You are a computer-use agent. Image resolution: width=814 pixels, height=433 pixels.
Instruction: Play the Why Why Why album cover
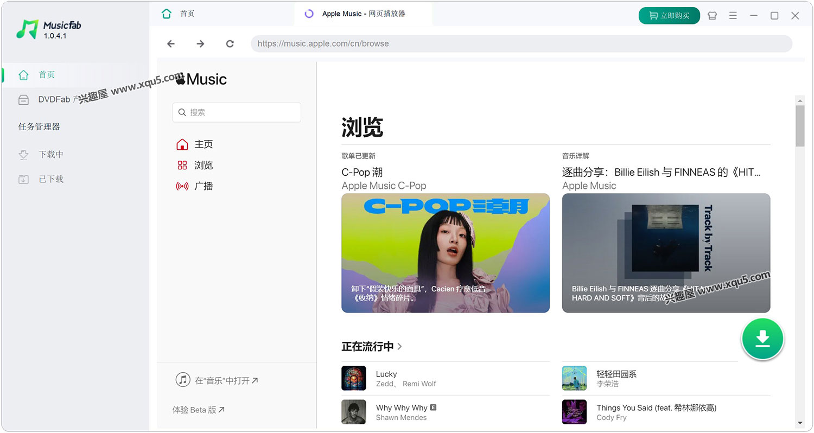coord(354,412)
